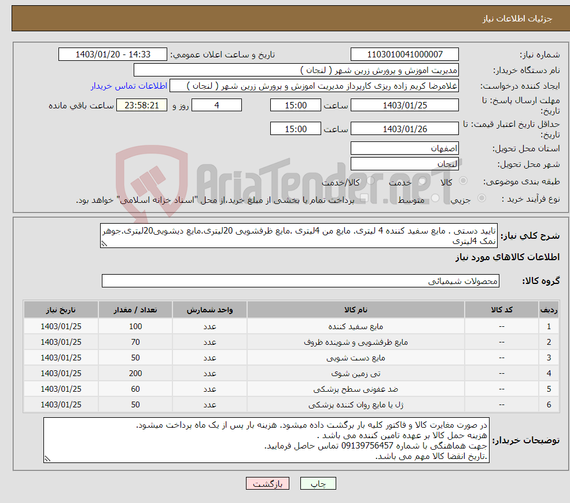Click the announcement date field 1403/01/20 - 14:33
Screen dimensions: 570x503
pos(113,54)
